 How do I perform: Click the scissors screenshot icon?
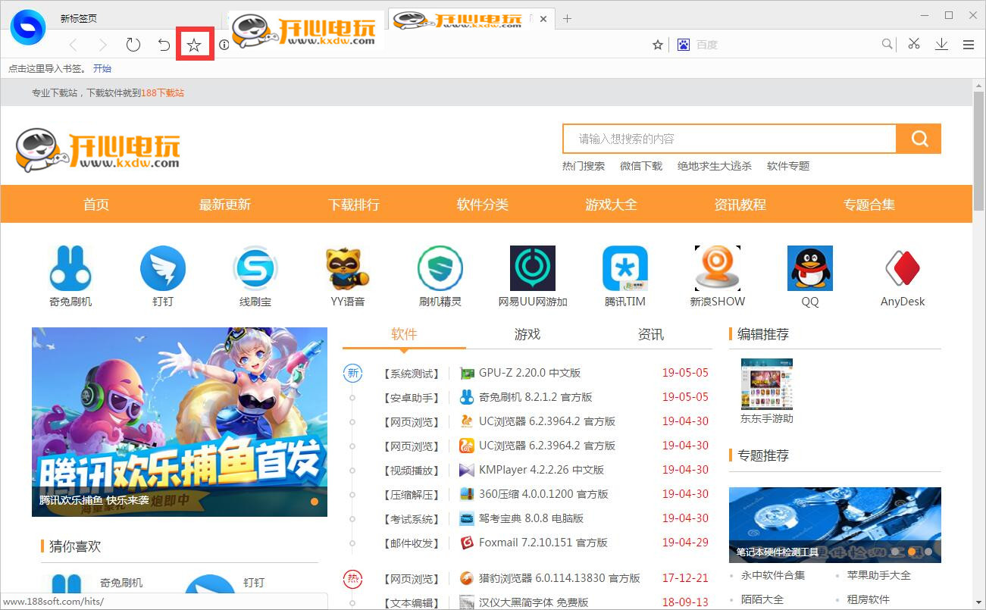pyautogui.click(x=914, y=45)
